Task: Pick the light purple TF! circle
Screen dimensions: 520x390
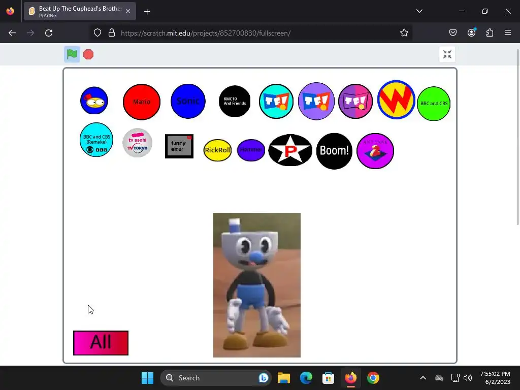Action: (x=316, y=101)
